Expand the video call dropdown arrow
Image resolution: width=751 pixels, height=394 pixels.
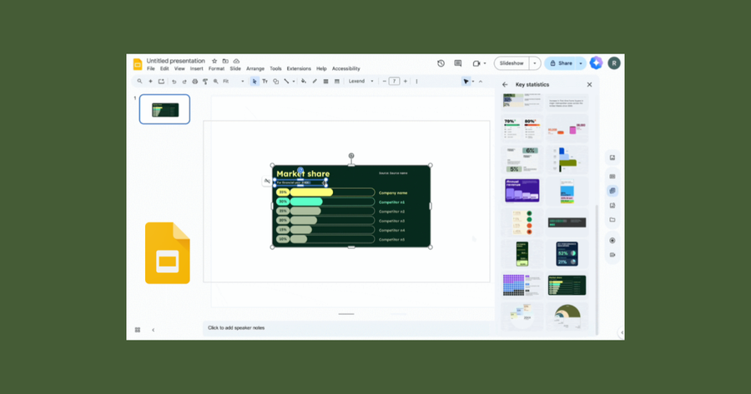(x=485, y=63)
